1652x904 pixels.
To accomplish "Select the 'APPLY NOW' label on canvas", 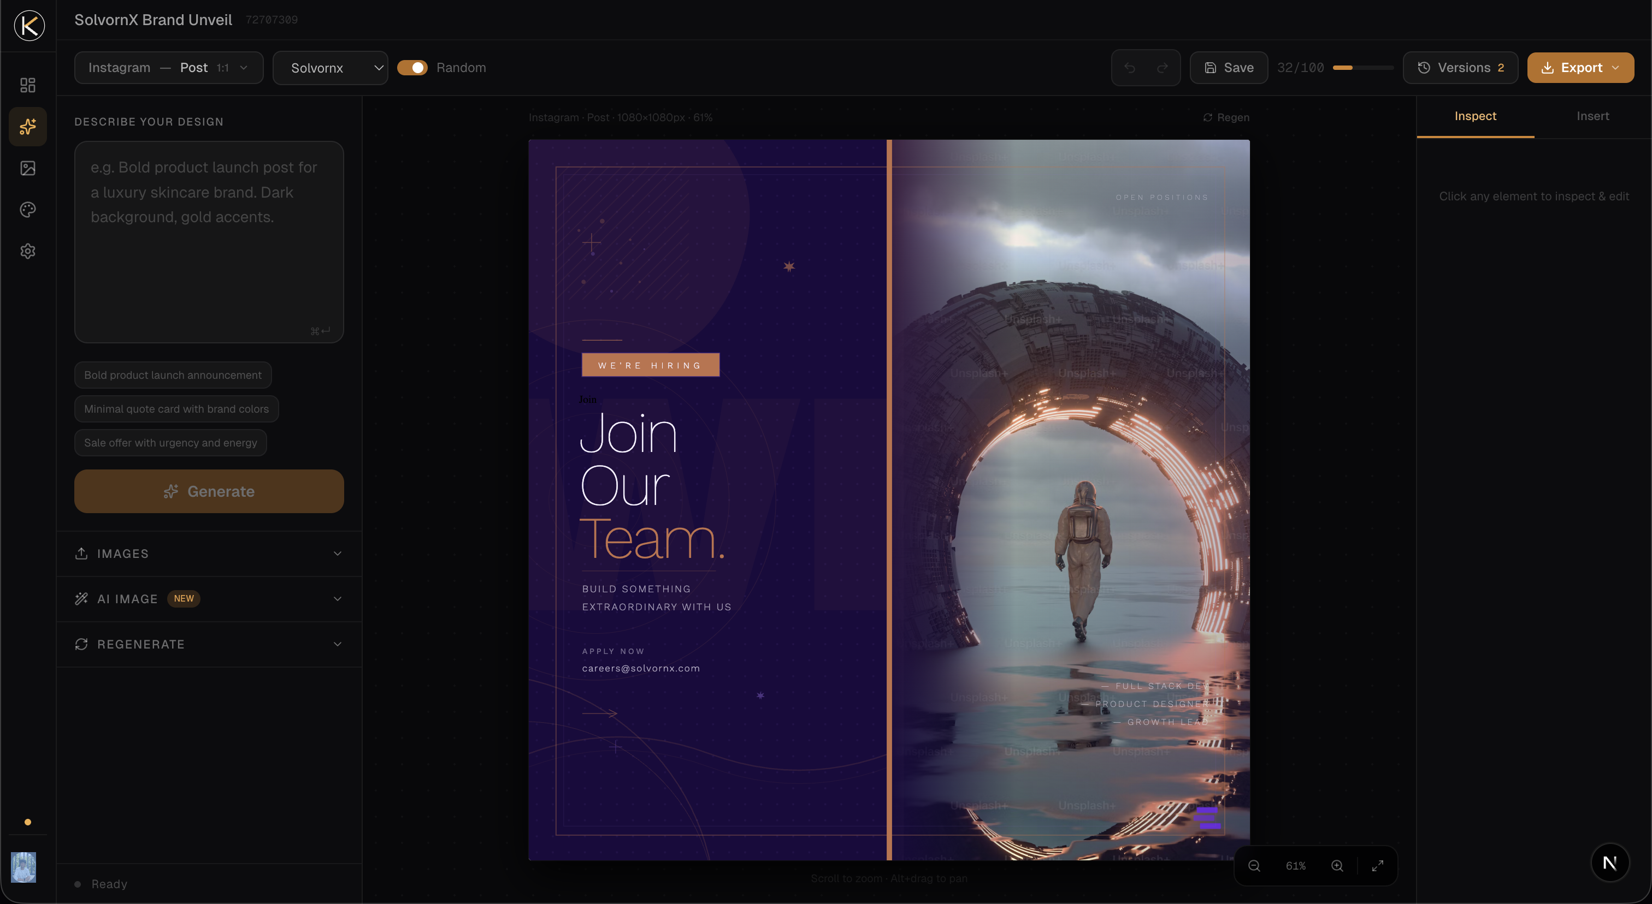I will click(613, 652).
